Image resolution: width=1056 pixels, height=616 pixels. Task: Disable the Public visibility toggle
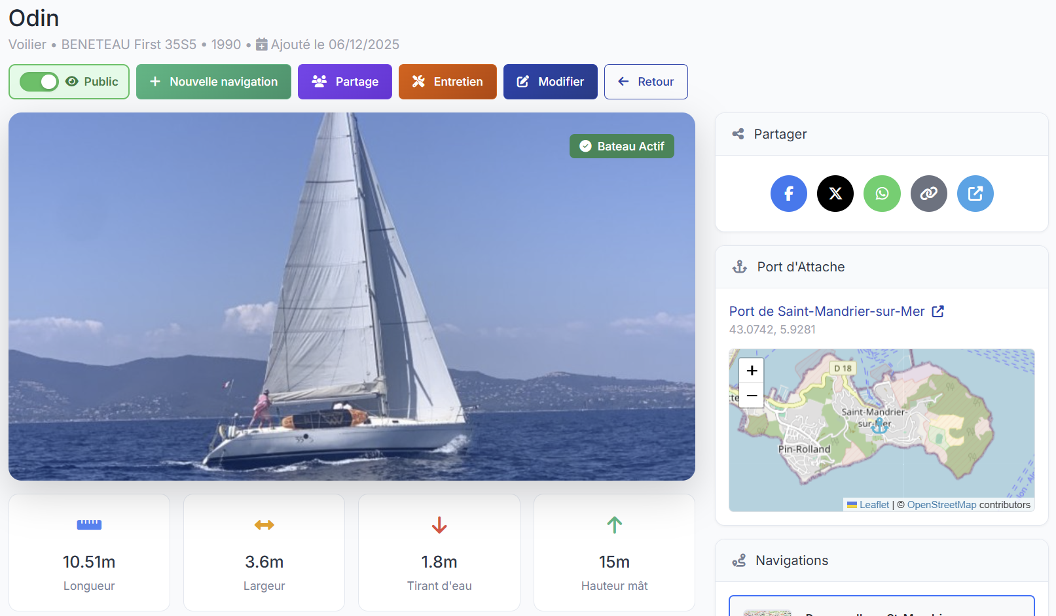(x=39, y=81)
